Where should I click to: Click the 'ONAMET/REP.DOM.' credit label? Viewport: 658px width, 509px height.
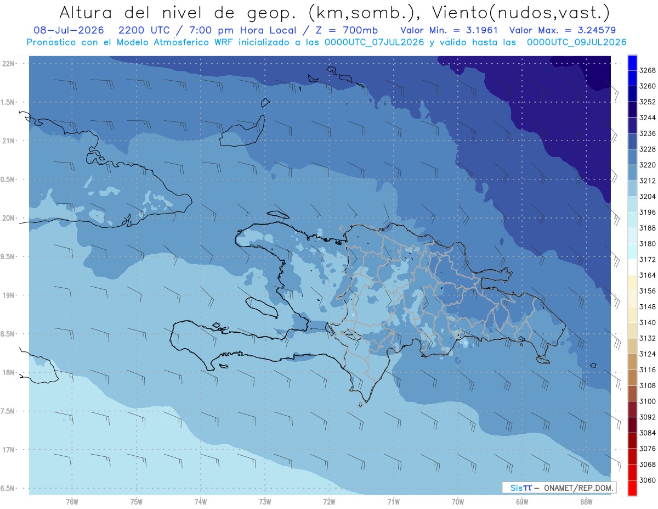coord(577,488)
